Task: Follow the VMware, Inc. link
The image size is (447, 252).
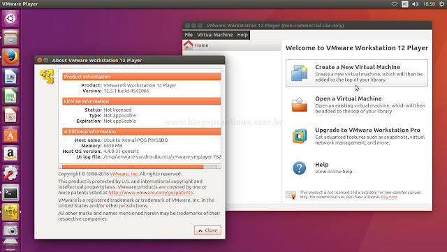Action: tap(124, 174)
